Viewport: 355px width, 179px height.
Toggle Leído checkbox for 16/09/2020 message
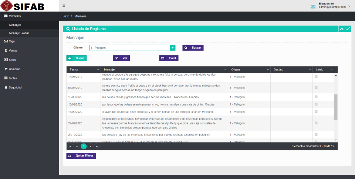point(315,111)
